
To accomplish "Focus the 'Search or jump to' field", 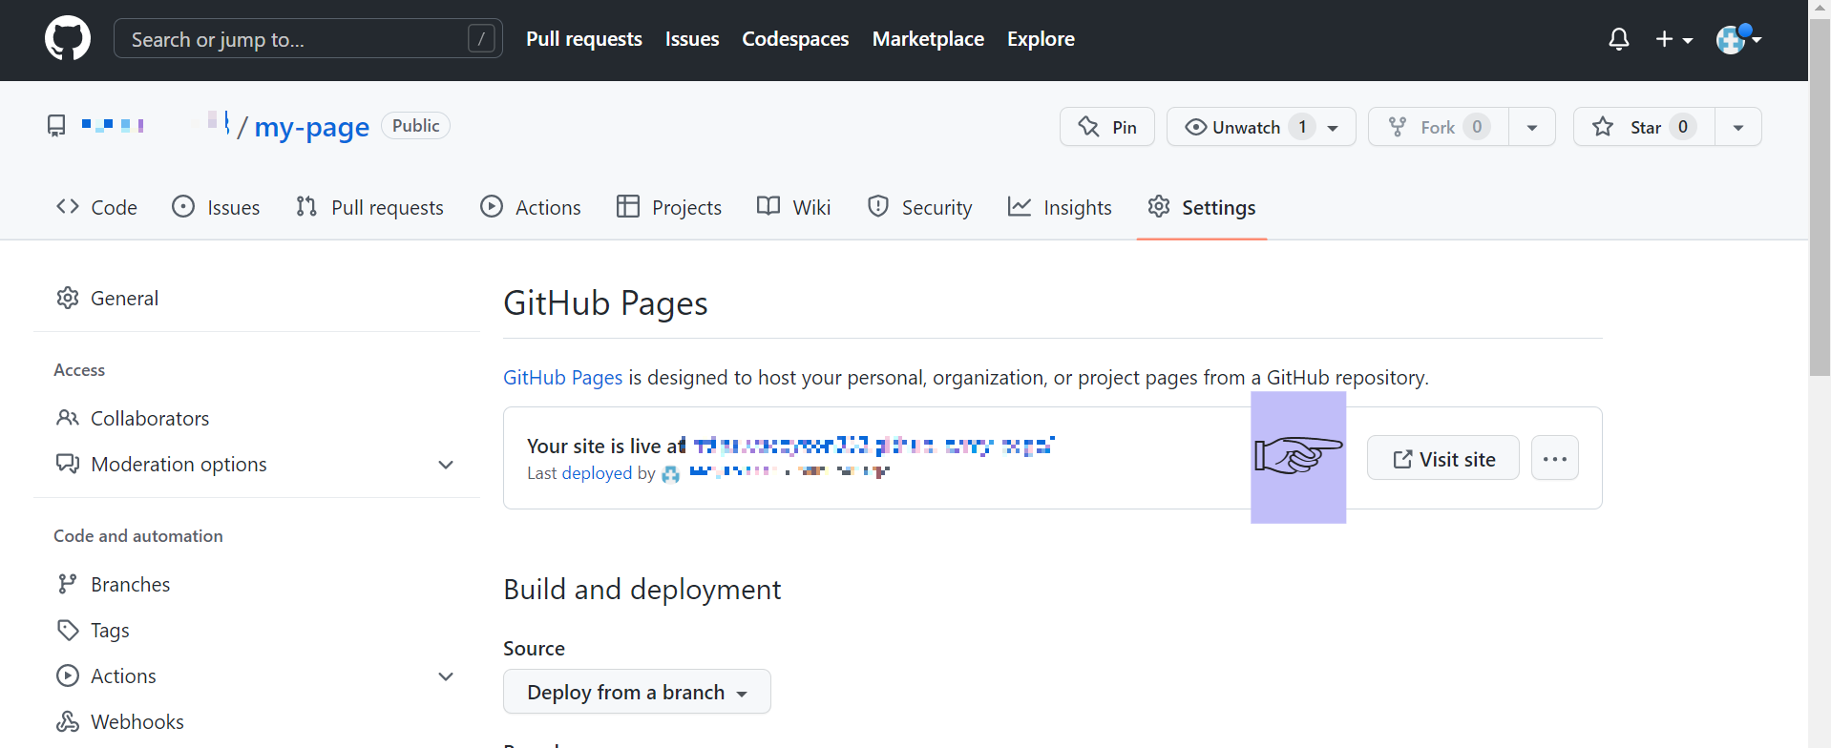I will pos(307,39).
